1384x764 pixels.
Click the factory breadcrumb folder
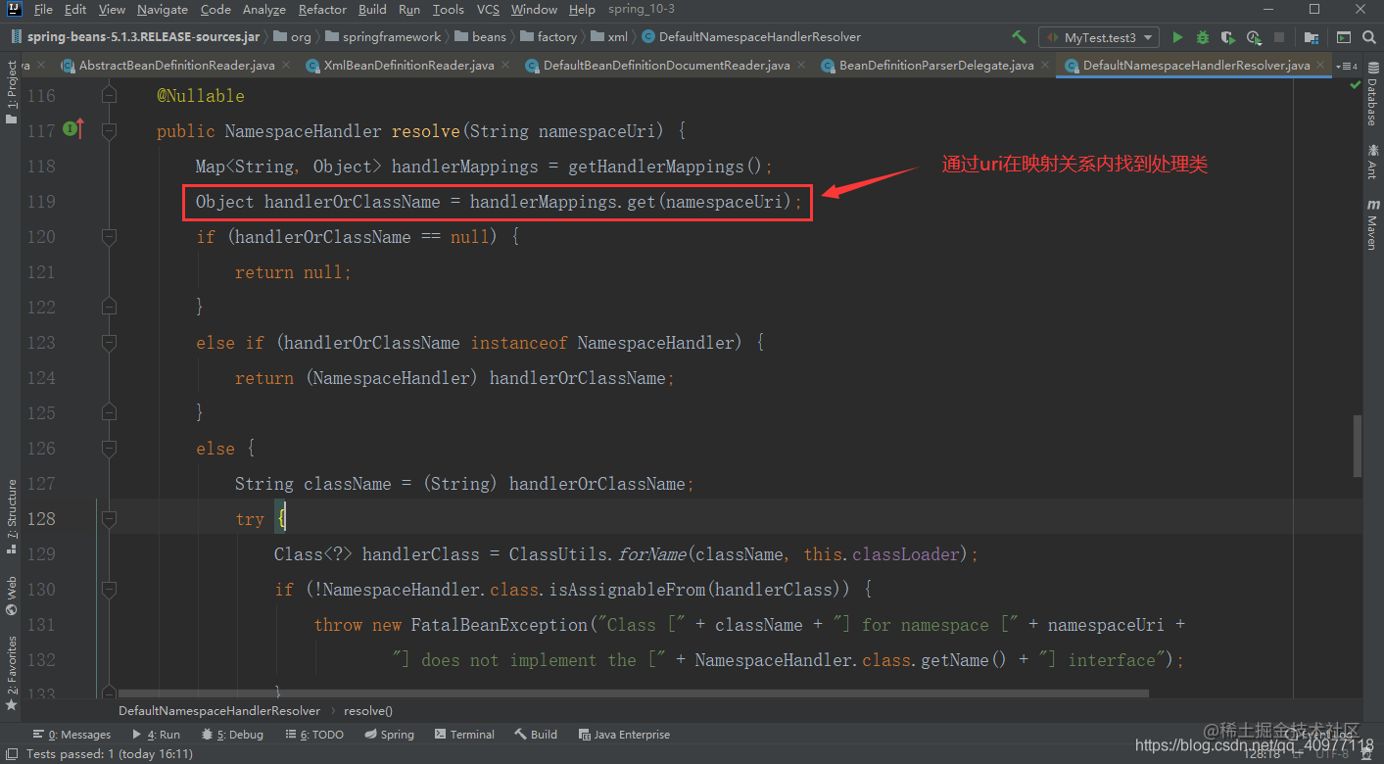549,37
